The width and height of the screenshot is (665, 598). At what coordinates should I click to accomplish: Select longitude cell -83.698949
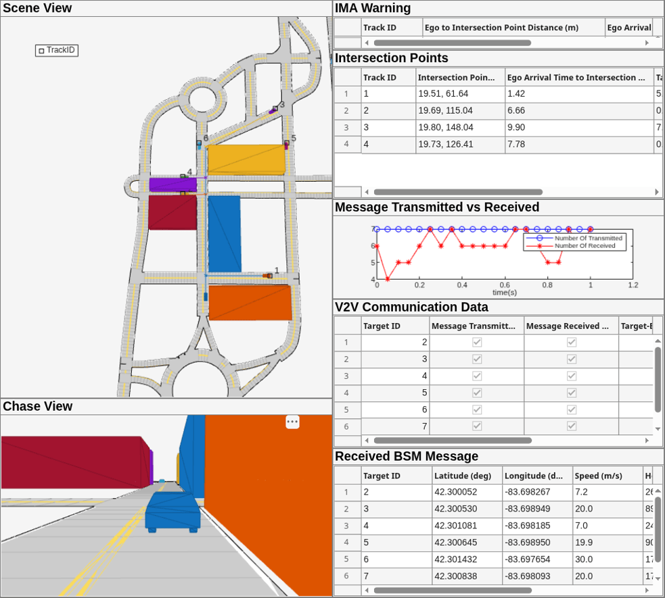click(537, 509)
